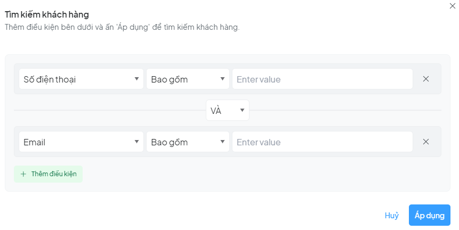Image resolution: width=459 pixels, height=230 pixels.
Task: Open Bao gồm operator for phone row
Action: tap(188, 79)
